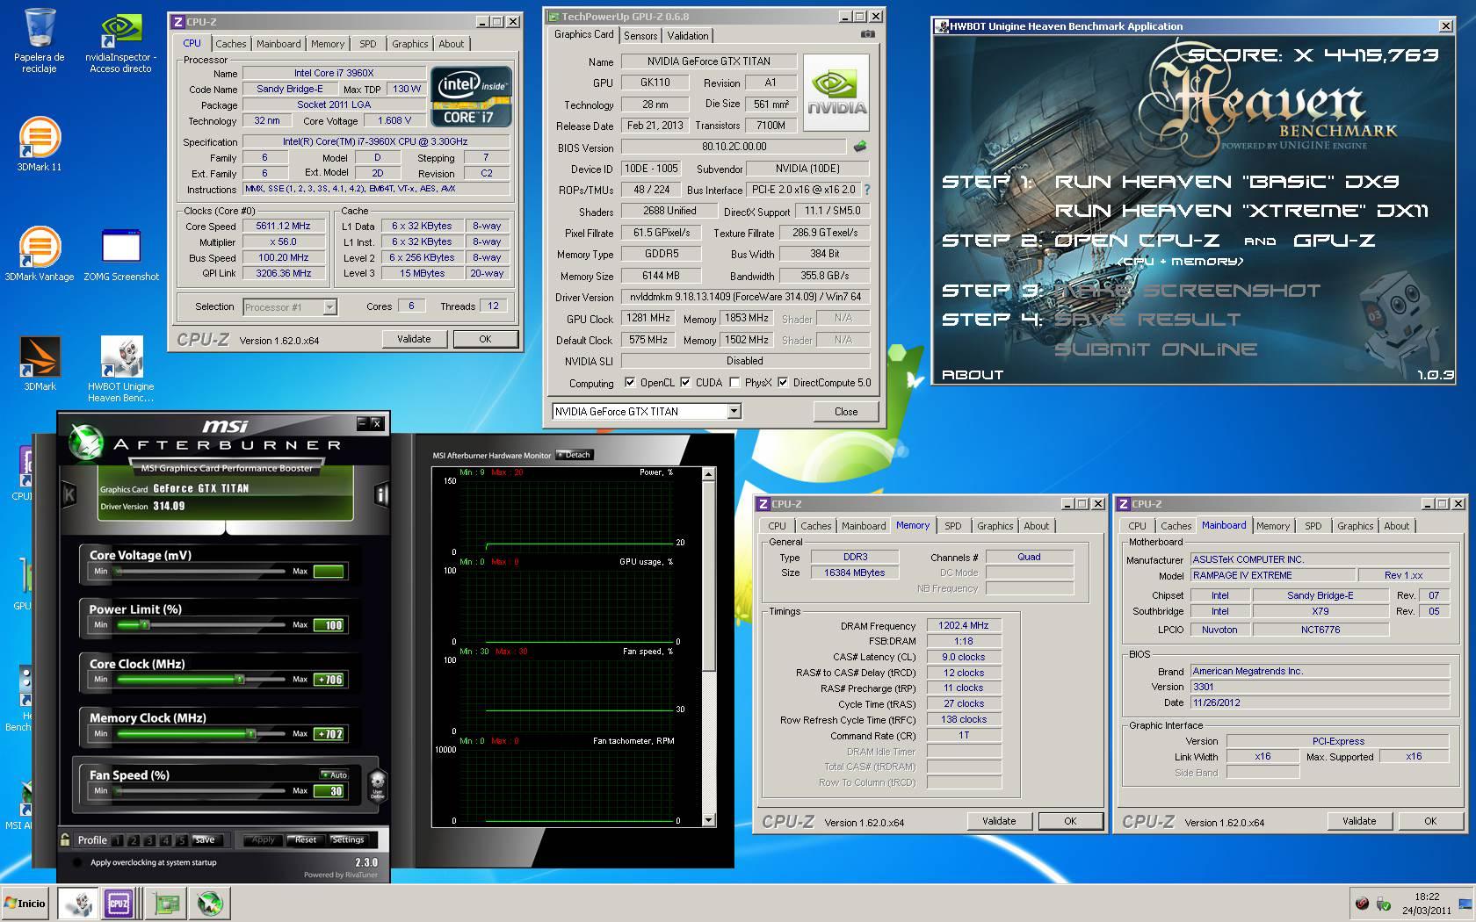Image resolution: width=1476 pixels, height=922 pixels.
Task: Click Afterburner left K side button
Action: point(69,494)
